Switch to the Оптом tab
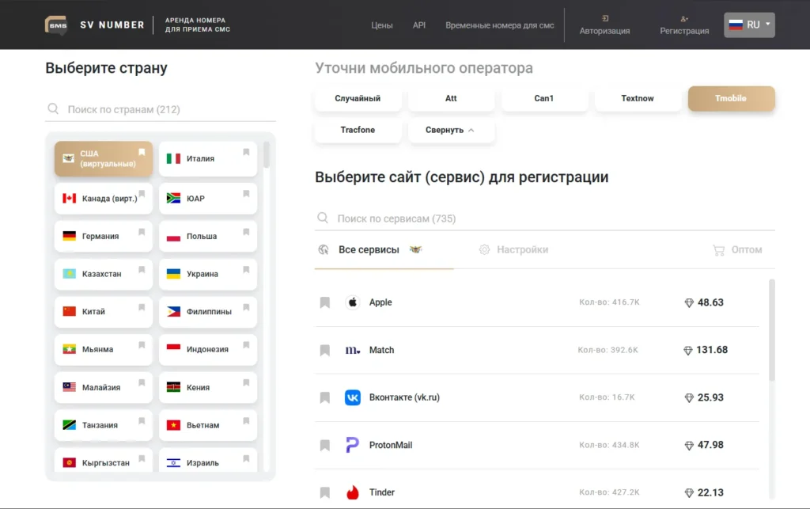 pos(737,250)
